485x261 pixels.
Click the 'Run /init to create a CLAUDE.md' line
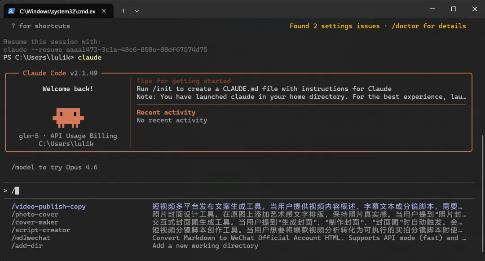click(264, 89)
